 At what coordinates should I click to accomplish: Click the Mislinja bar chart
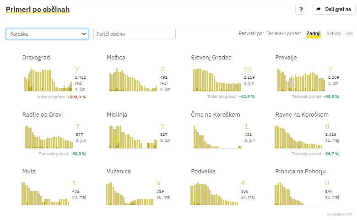133,137
